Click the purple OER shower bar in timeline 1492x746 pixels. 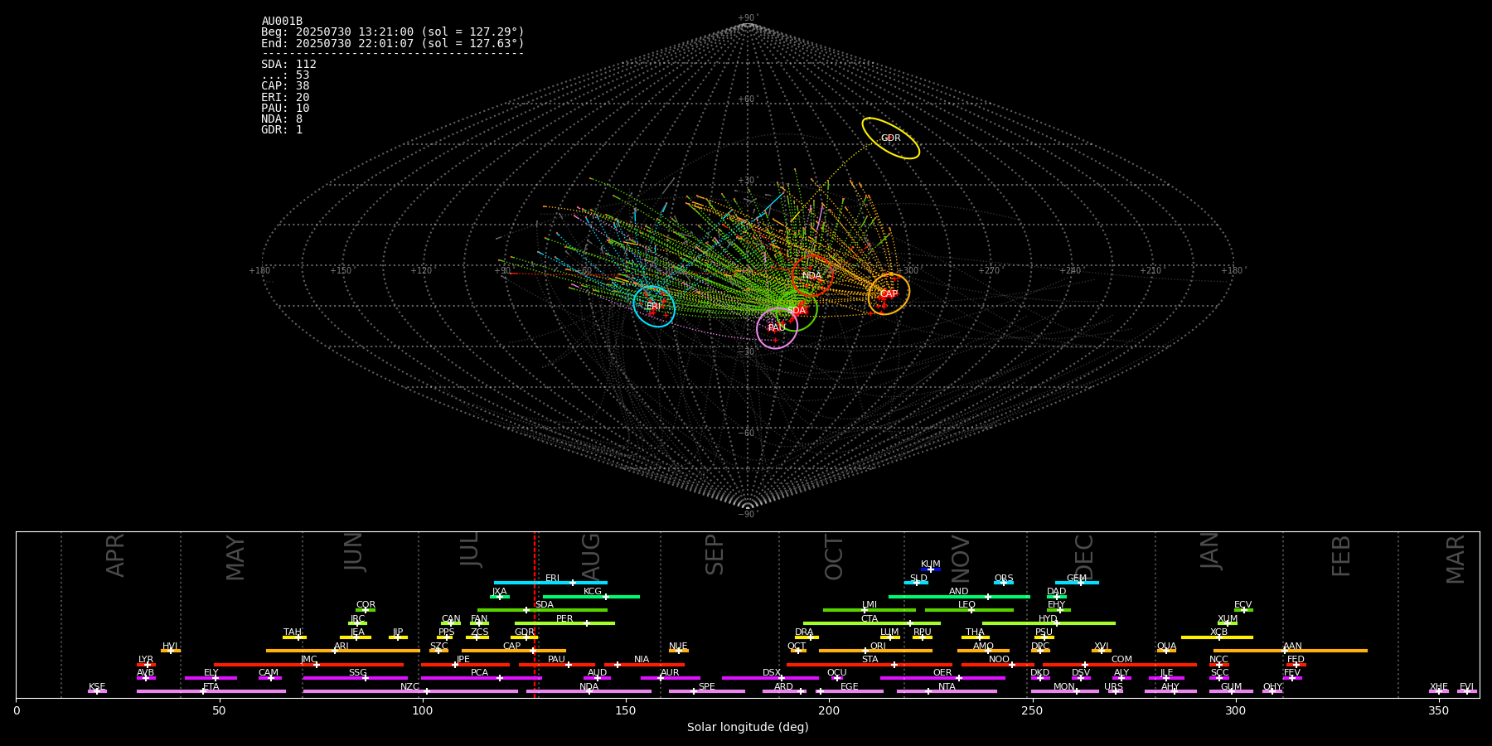[x=942, y=678]
